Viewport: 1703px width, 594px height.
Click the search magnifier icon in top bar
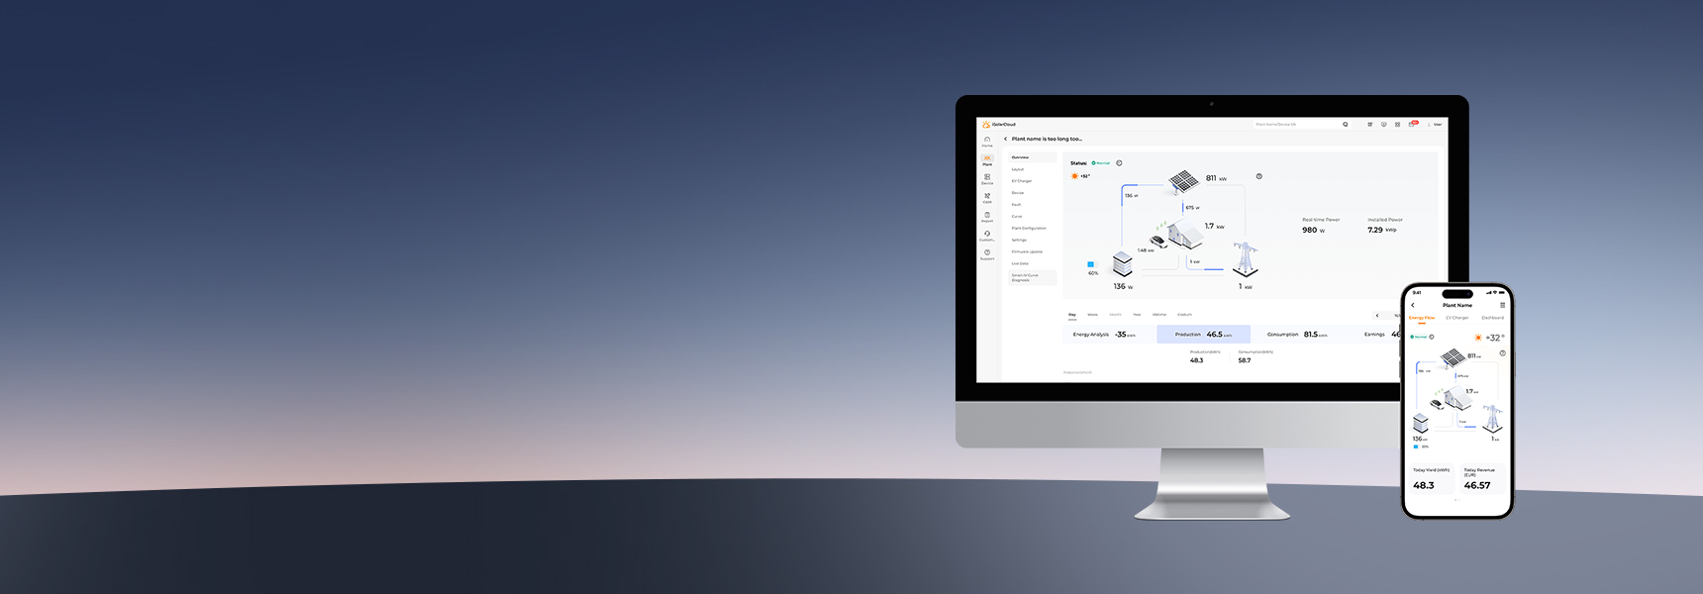(x=1345, y=125)
